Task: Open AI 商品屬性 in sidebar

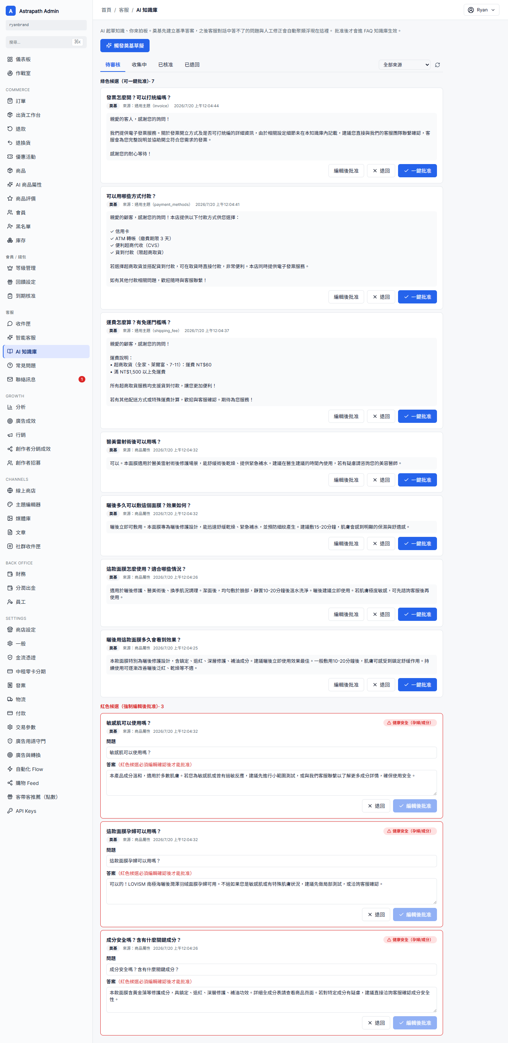Action: 46,185
